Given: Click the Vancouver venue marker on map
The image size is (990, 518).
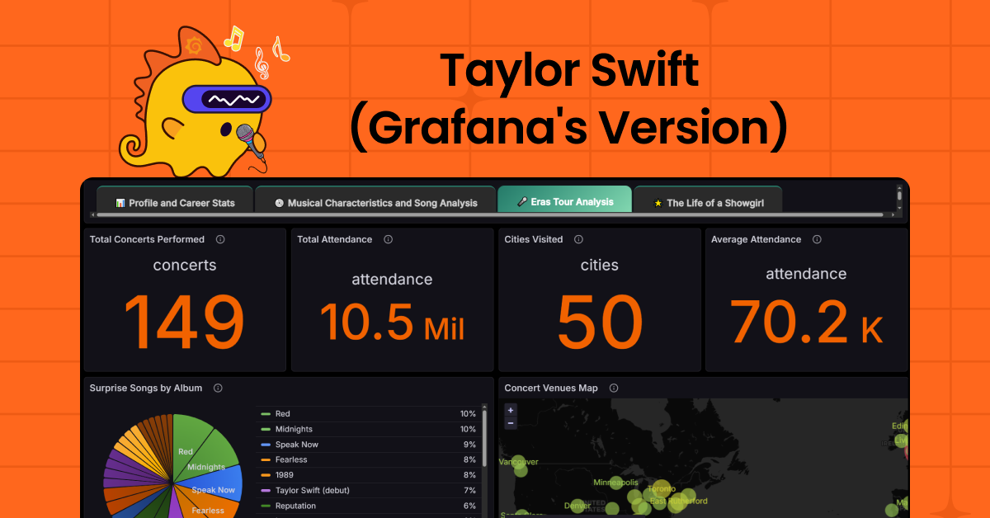Looking at the screenshot, I should coord(518,462).
